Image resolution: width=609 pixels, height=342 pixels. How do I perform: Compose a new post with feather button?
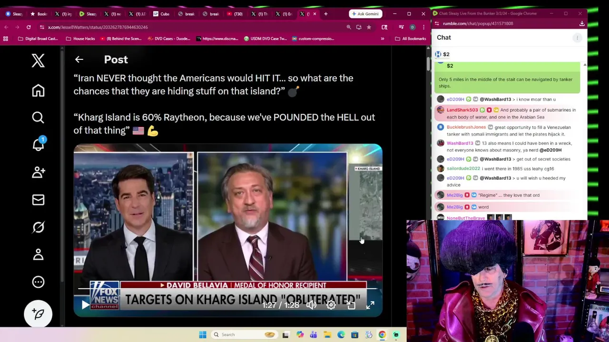38,313
